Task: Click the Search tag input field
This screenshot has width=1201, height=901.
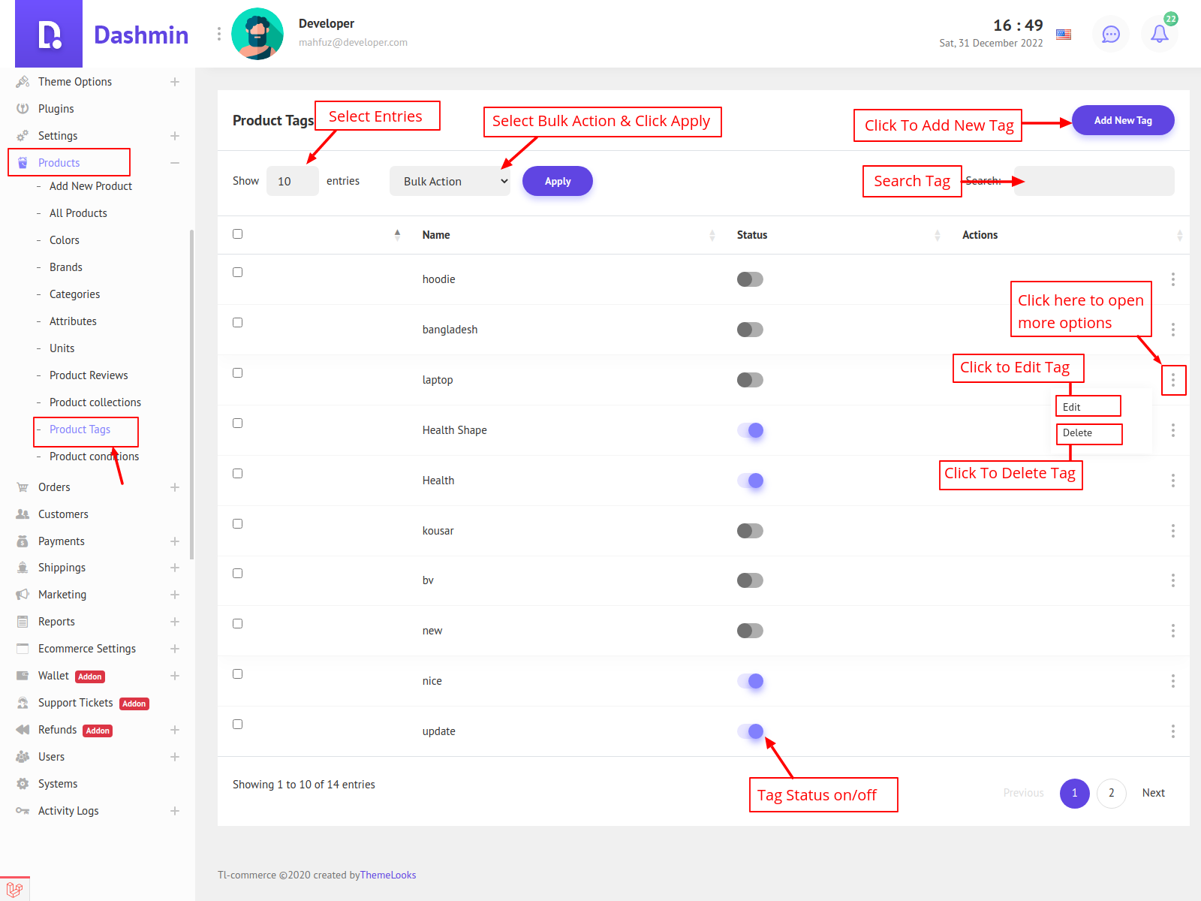Action: coord(1094,181)
